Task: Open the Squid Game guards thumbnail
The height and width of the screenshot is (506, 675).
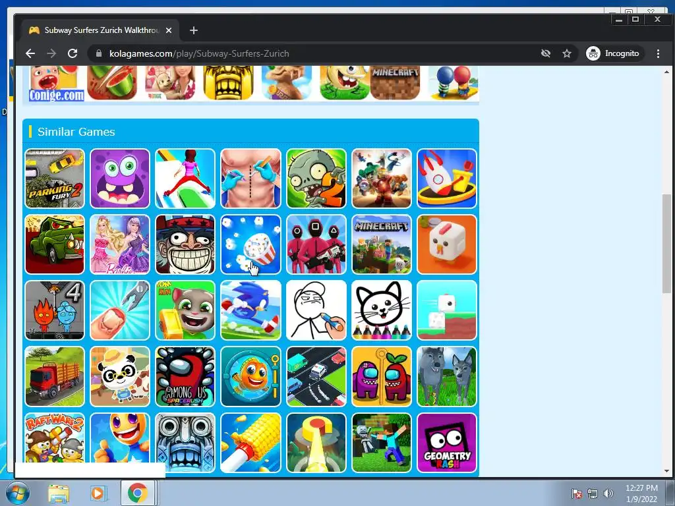Action: tap(316, 244)
